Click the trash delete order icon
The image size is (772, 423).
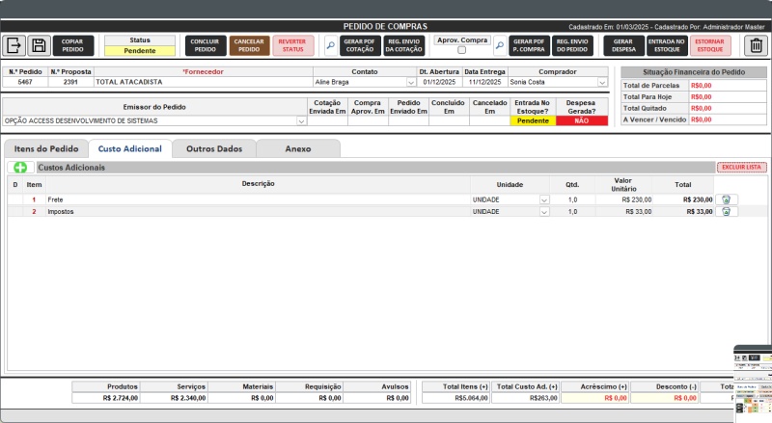(757, 45)
